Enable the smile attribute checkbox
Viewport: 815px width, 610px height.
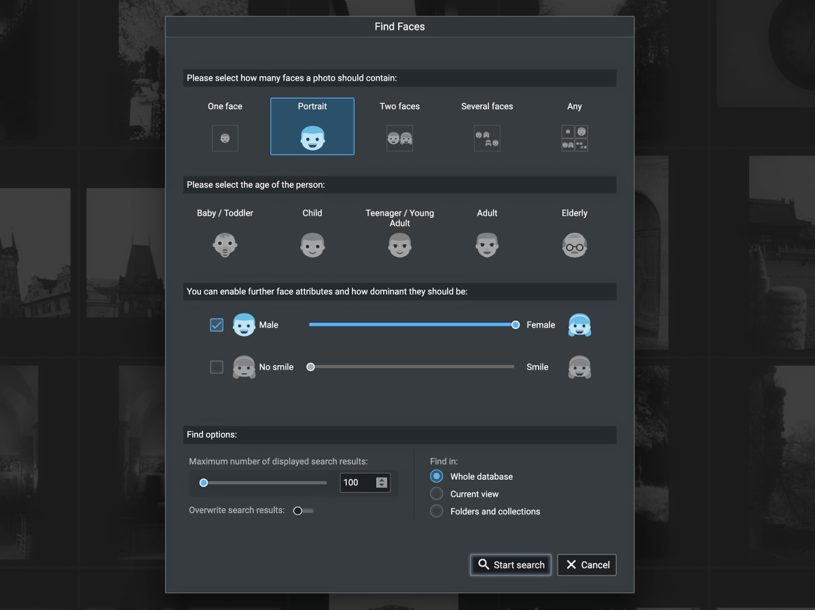click(216, 366)
